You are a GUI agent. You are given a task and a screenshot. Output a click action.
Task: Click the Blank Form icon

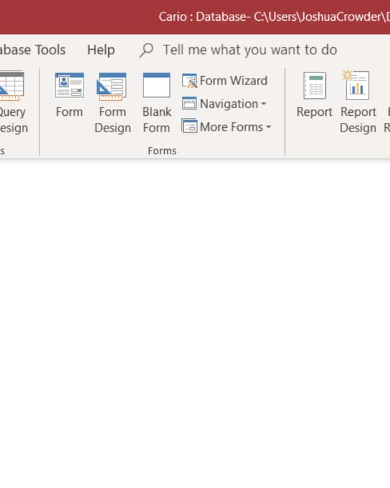click(156, 86)
